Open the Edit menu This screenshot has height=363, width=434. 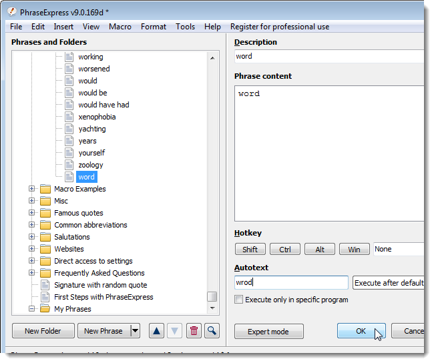pos(38,27)
